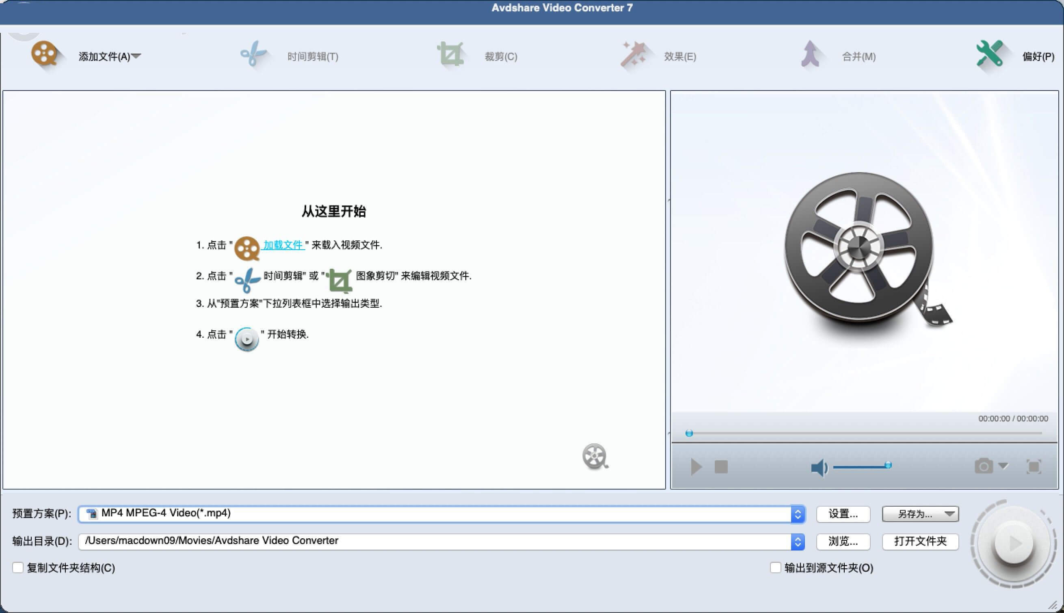Click the film reel Add File icon
The width and height of the screenshot is (1064, 613).
pyautogui.click(x=44, y=54)
